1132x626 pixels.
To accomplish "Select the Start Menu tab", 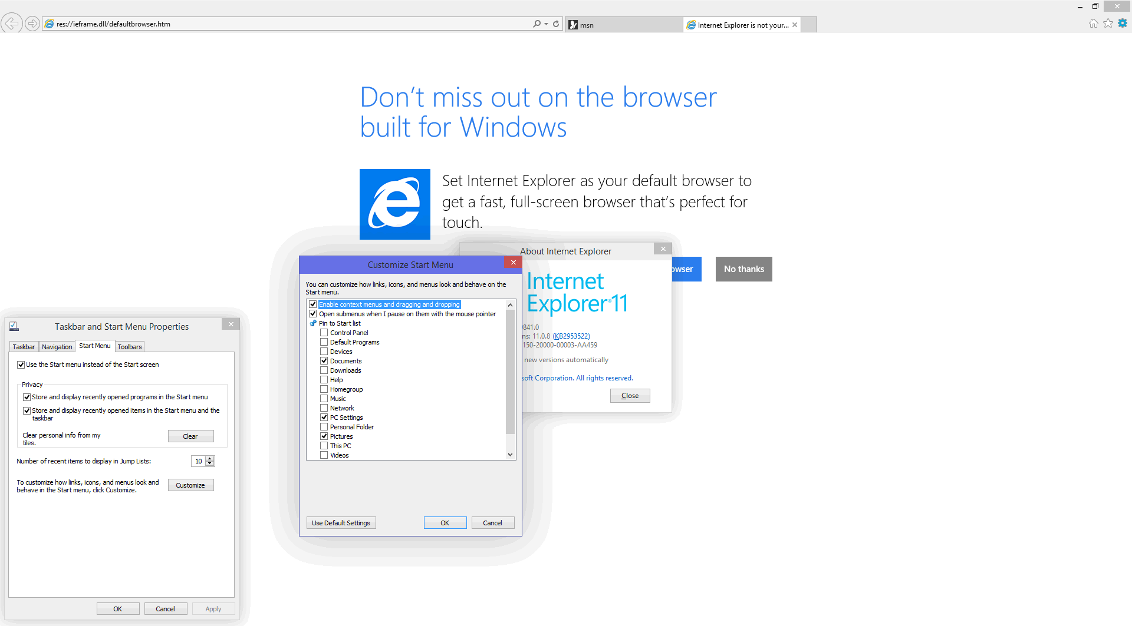I will pyautogui.click(x=94, y=346).
